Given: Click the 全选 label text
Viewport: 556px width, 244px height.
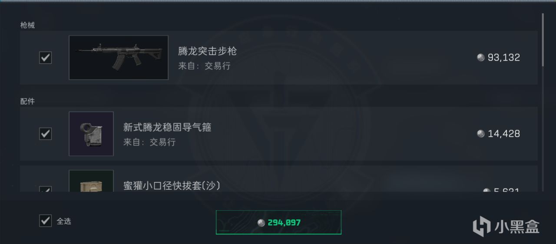Looking at the screenshot, I should coord(64,221).
